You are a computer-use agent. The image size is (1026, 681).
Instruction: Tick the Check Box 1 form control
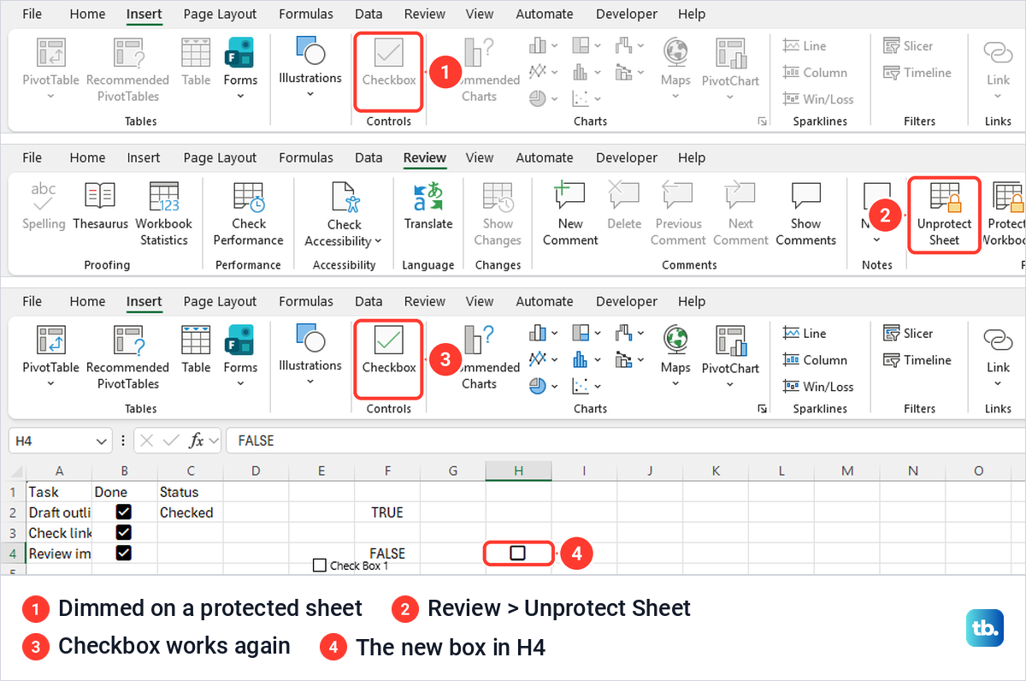pyautogui.click(x=320, y=566)
